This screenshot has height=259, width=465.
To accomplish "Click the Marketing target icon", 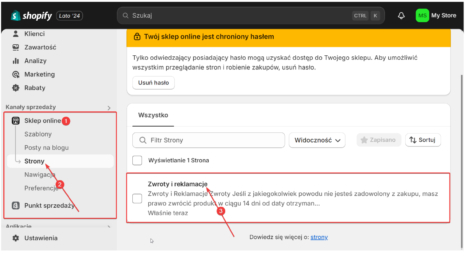I will click(x=15, y=74).
